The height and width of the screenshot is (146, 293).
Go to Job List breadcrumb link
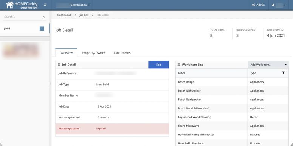coord(84,15)
